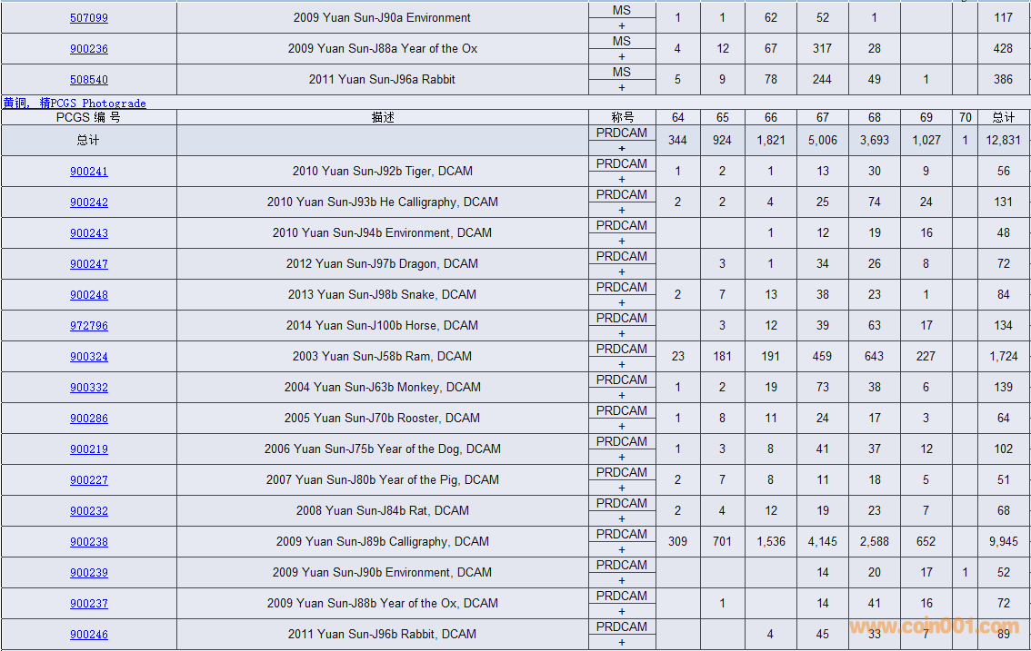Open the 508540 Rabbit coin link
The width and height of the screenshot is (1031, 651).
pyautogui.click(x=89, y=80)
